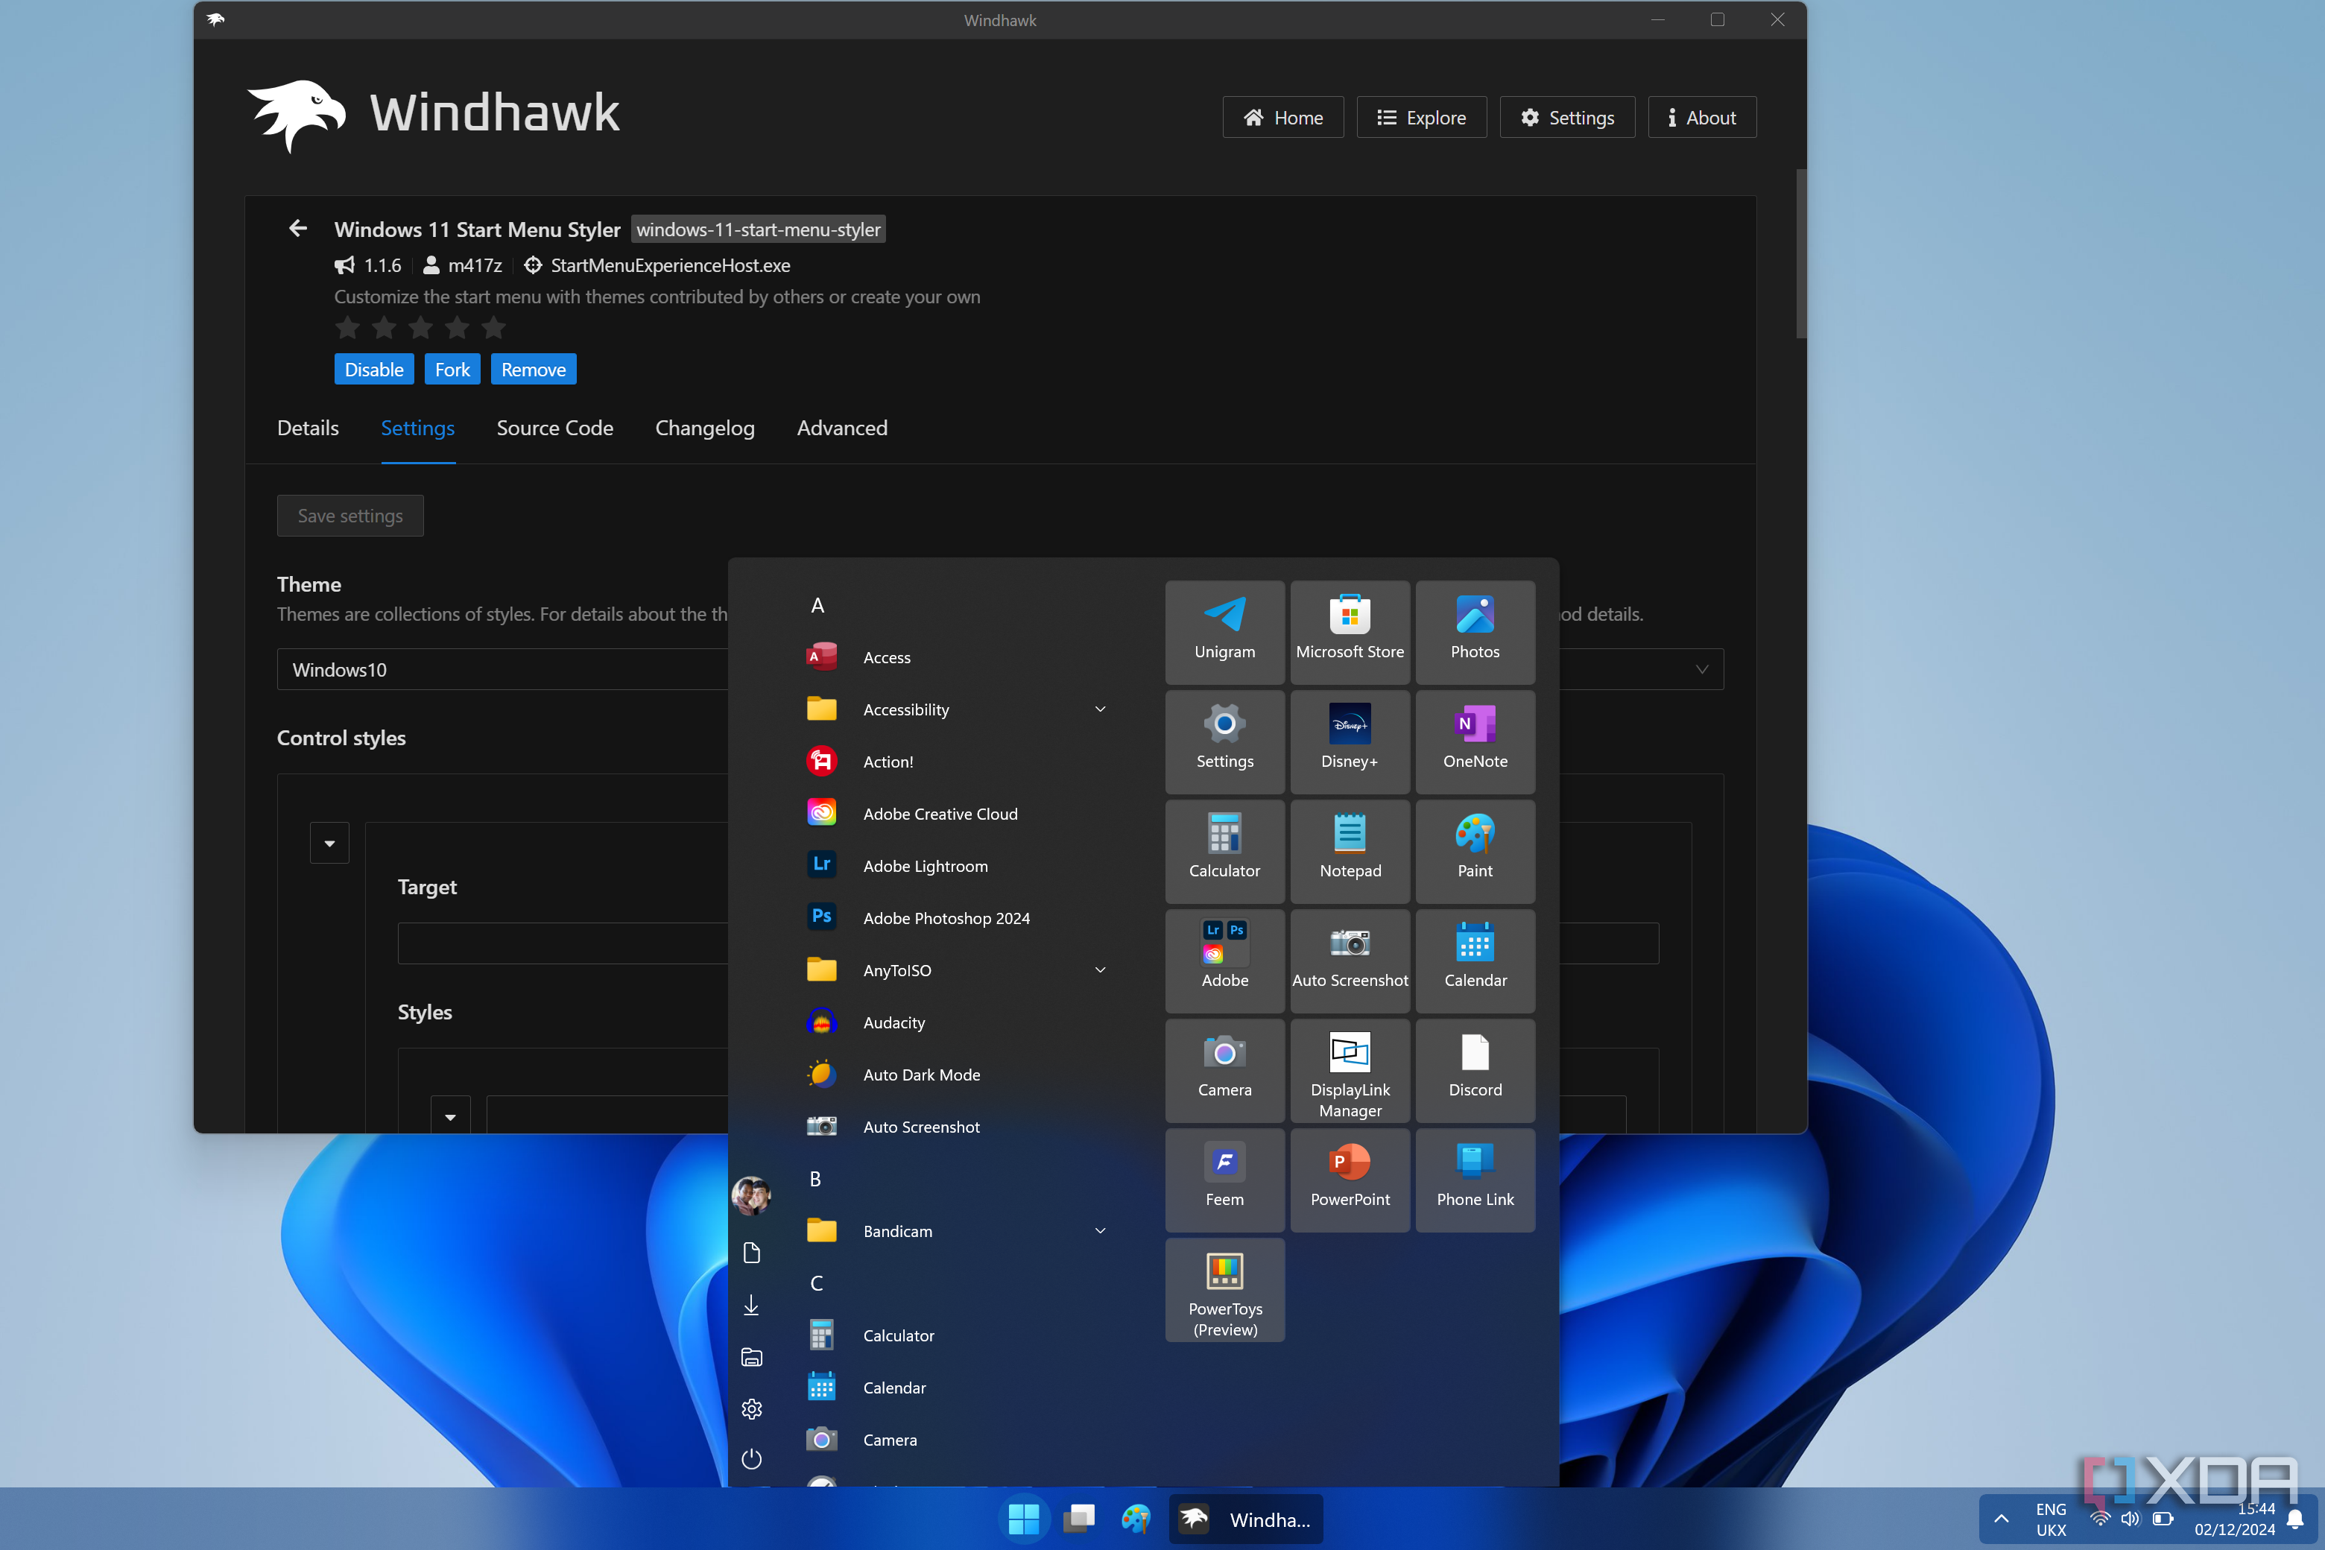
Task: Click the Windhawk window vertical scrollbar
Action: [1800, 254]
